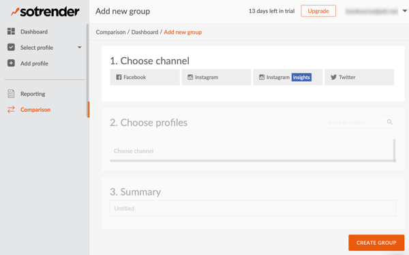Expand the Select profile dropdown arrow
The height and width of the screenshot is (255, 409).
[x=80, y=48]
